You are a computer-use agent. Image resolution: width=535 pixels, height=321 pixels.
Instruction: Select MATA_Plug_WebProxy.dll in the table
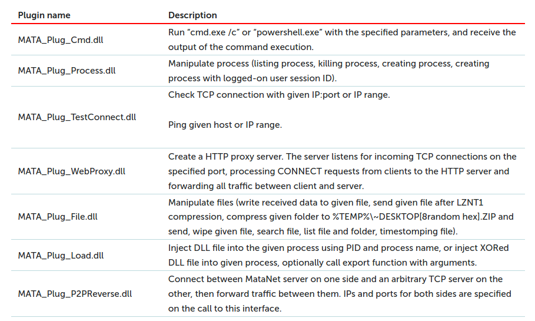tap(72, 171)
